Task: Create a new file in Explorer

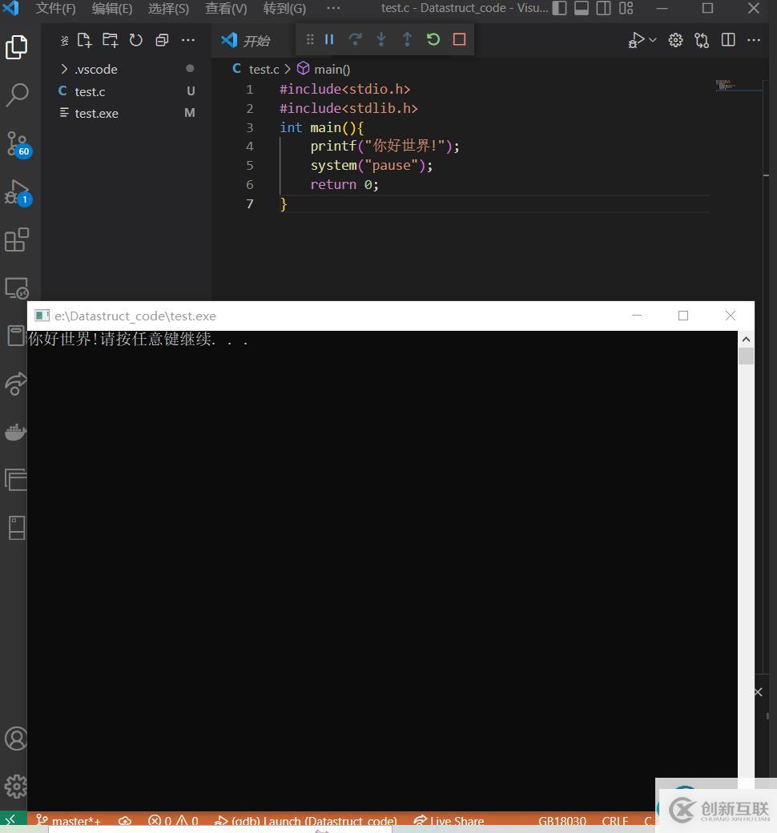Action: click(x=84, y=40)
